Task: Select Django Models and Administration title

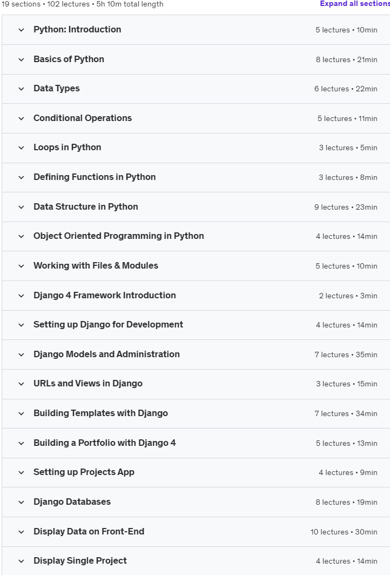Action: 106,355
